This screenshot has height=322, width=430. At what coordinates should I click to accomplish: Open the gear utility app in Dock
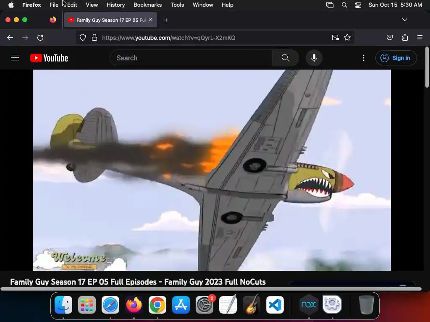pyautogui.click(x=333, y=304)
